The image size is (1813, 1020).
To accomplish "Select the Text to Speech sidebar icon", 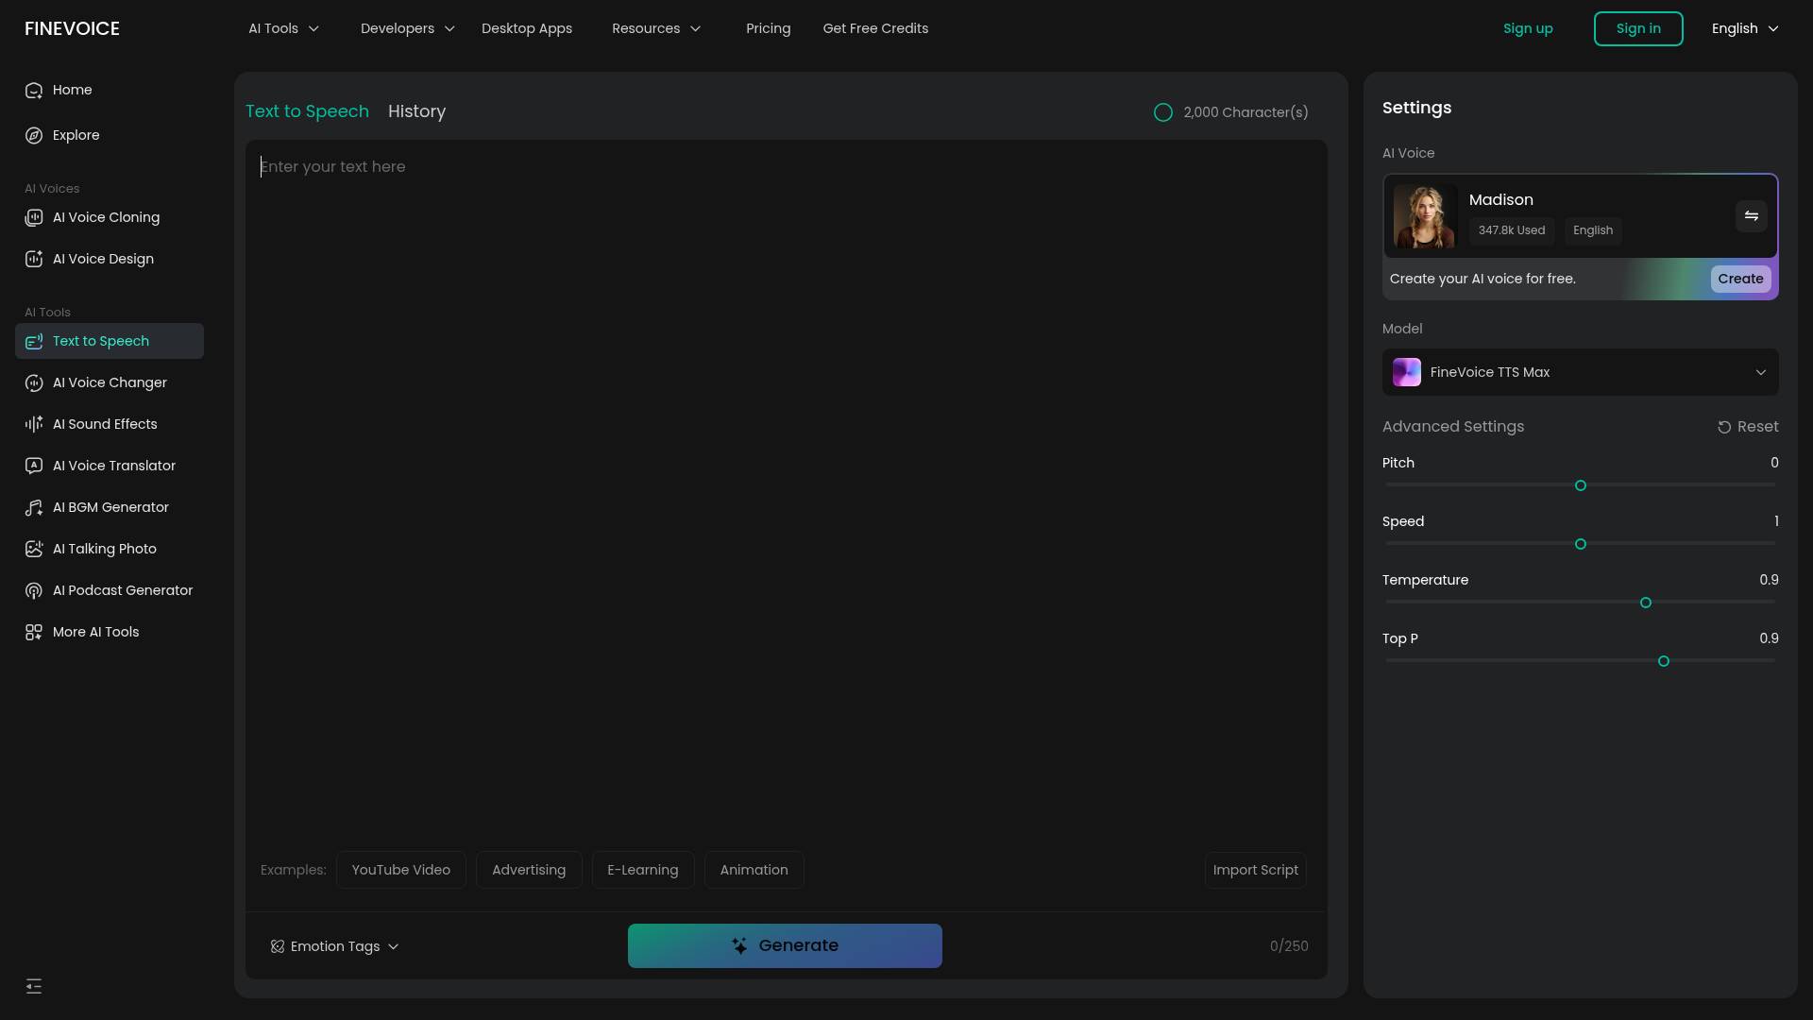I will point(34,342).
